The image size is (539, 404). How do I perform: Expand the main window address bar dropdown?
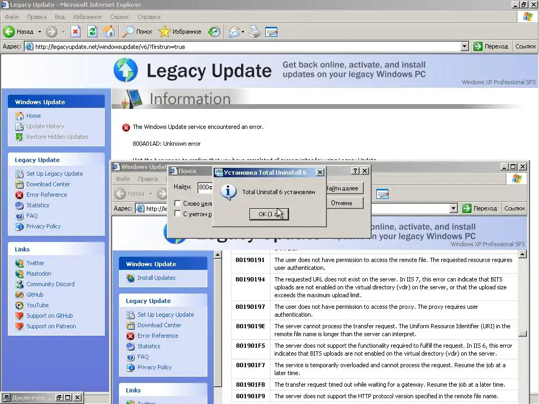click(464, 46)
